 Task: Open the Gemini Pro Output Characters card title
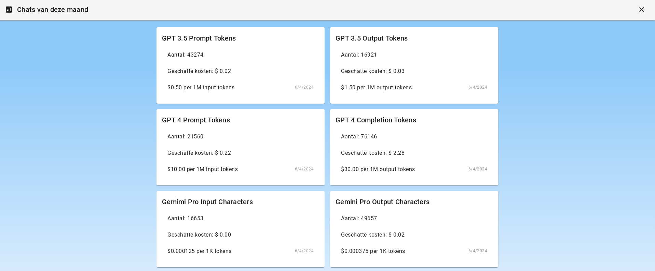point(382,202)
